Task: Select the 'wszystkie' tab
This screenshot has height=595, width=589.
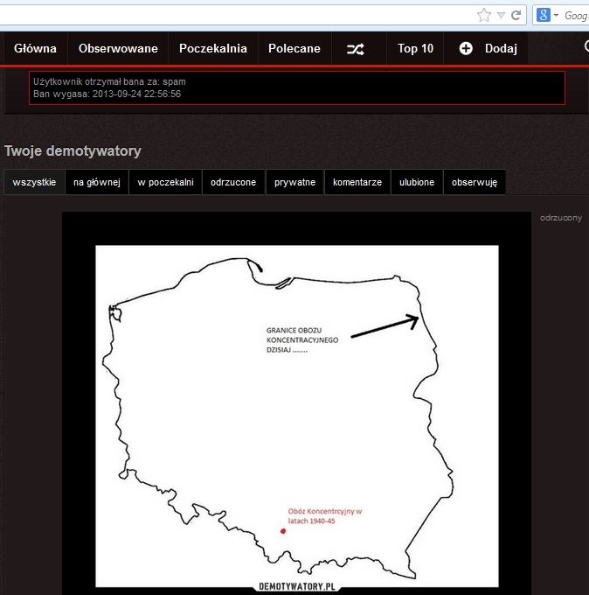Action: click(x=34, y=182)
